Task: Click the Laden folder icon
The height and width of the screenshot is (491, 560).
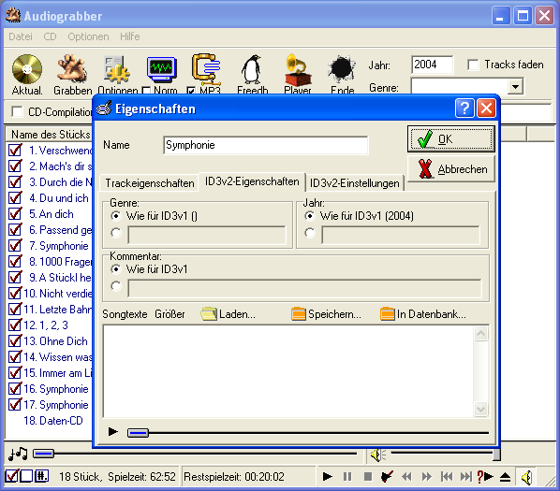Action: [x=209, y=314]
